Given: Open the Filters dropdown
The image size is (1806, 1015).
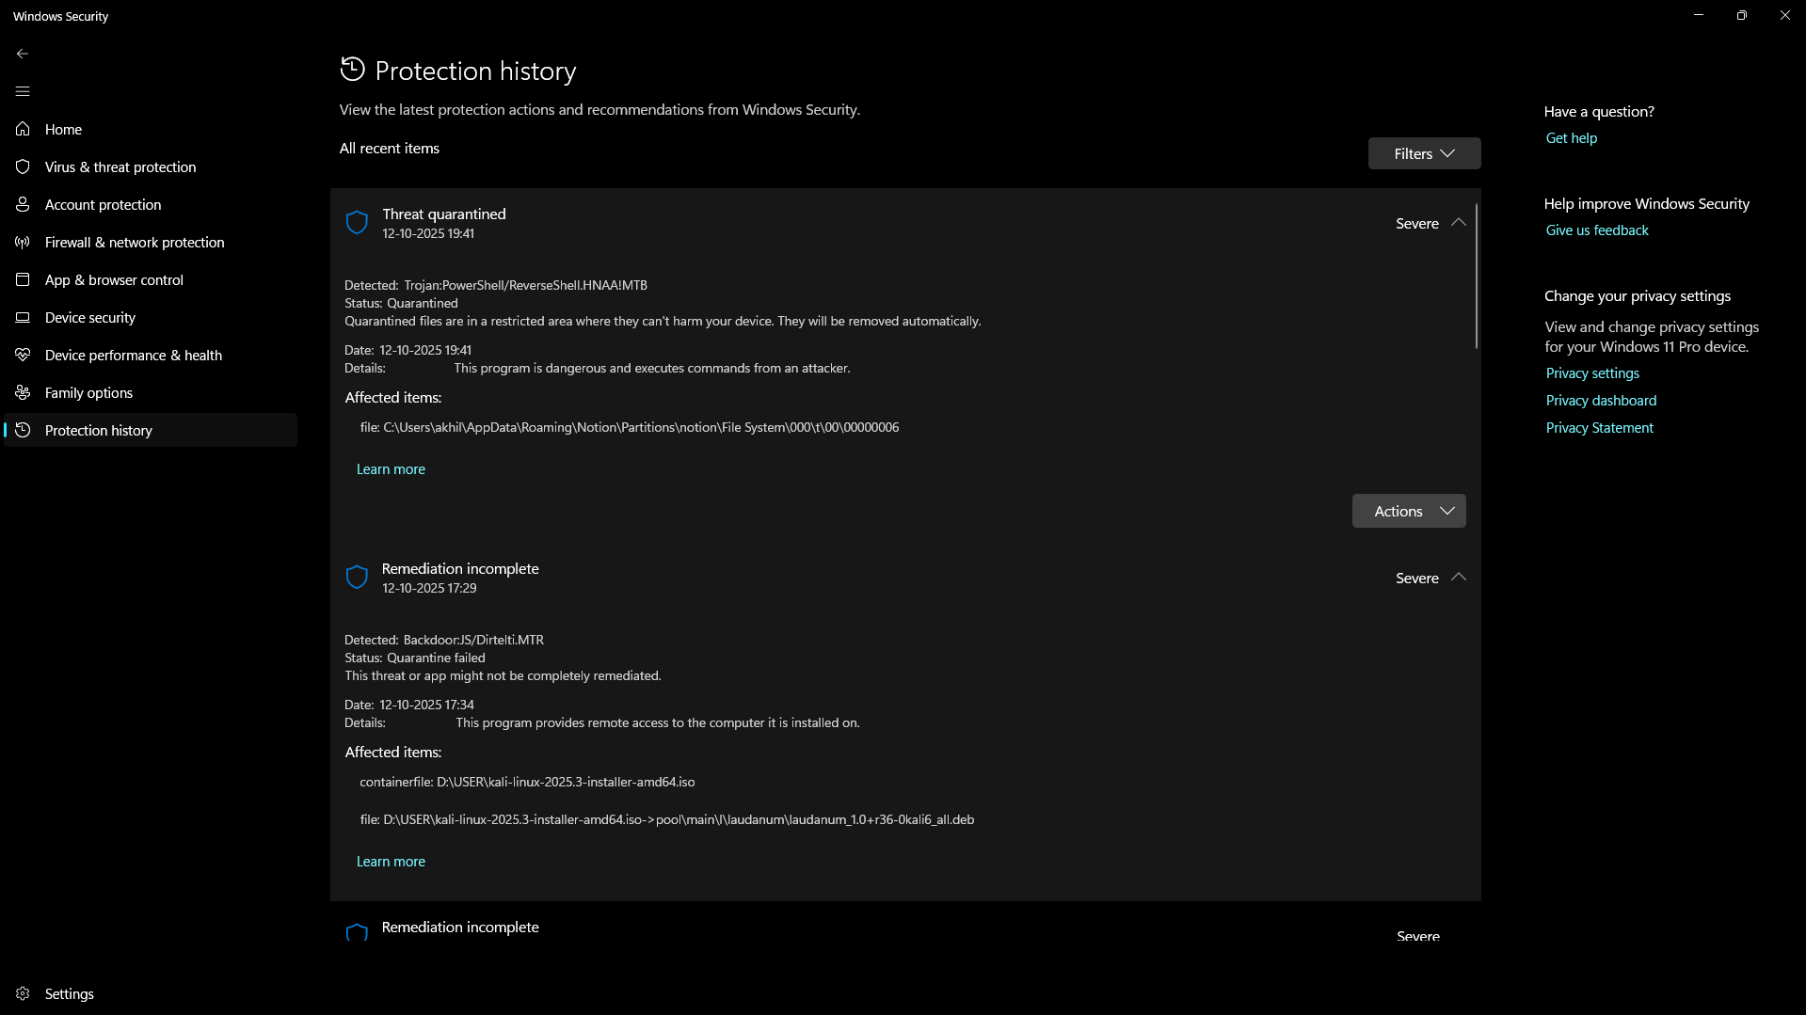Looking at the screenshot, I should (x=1423, y=152).
